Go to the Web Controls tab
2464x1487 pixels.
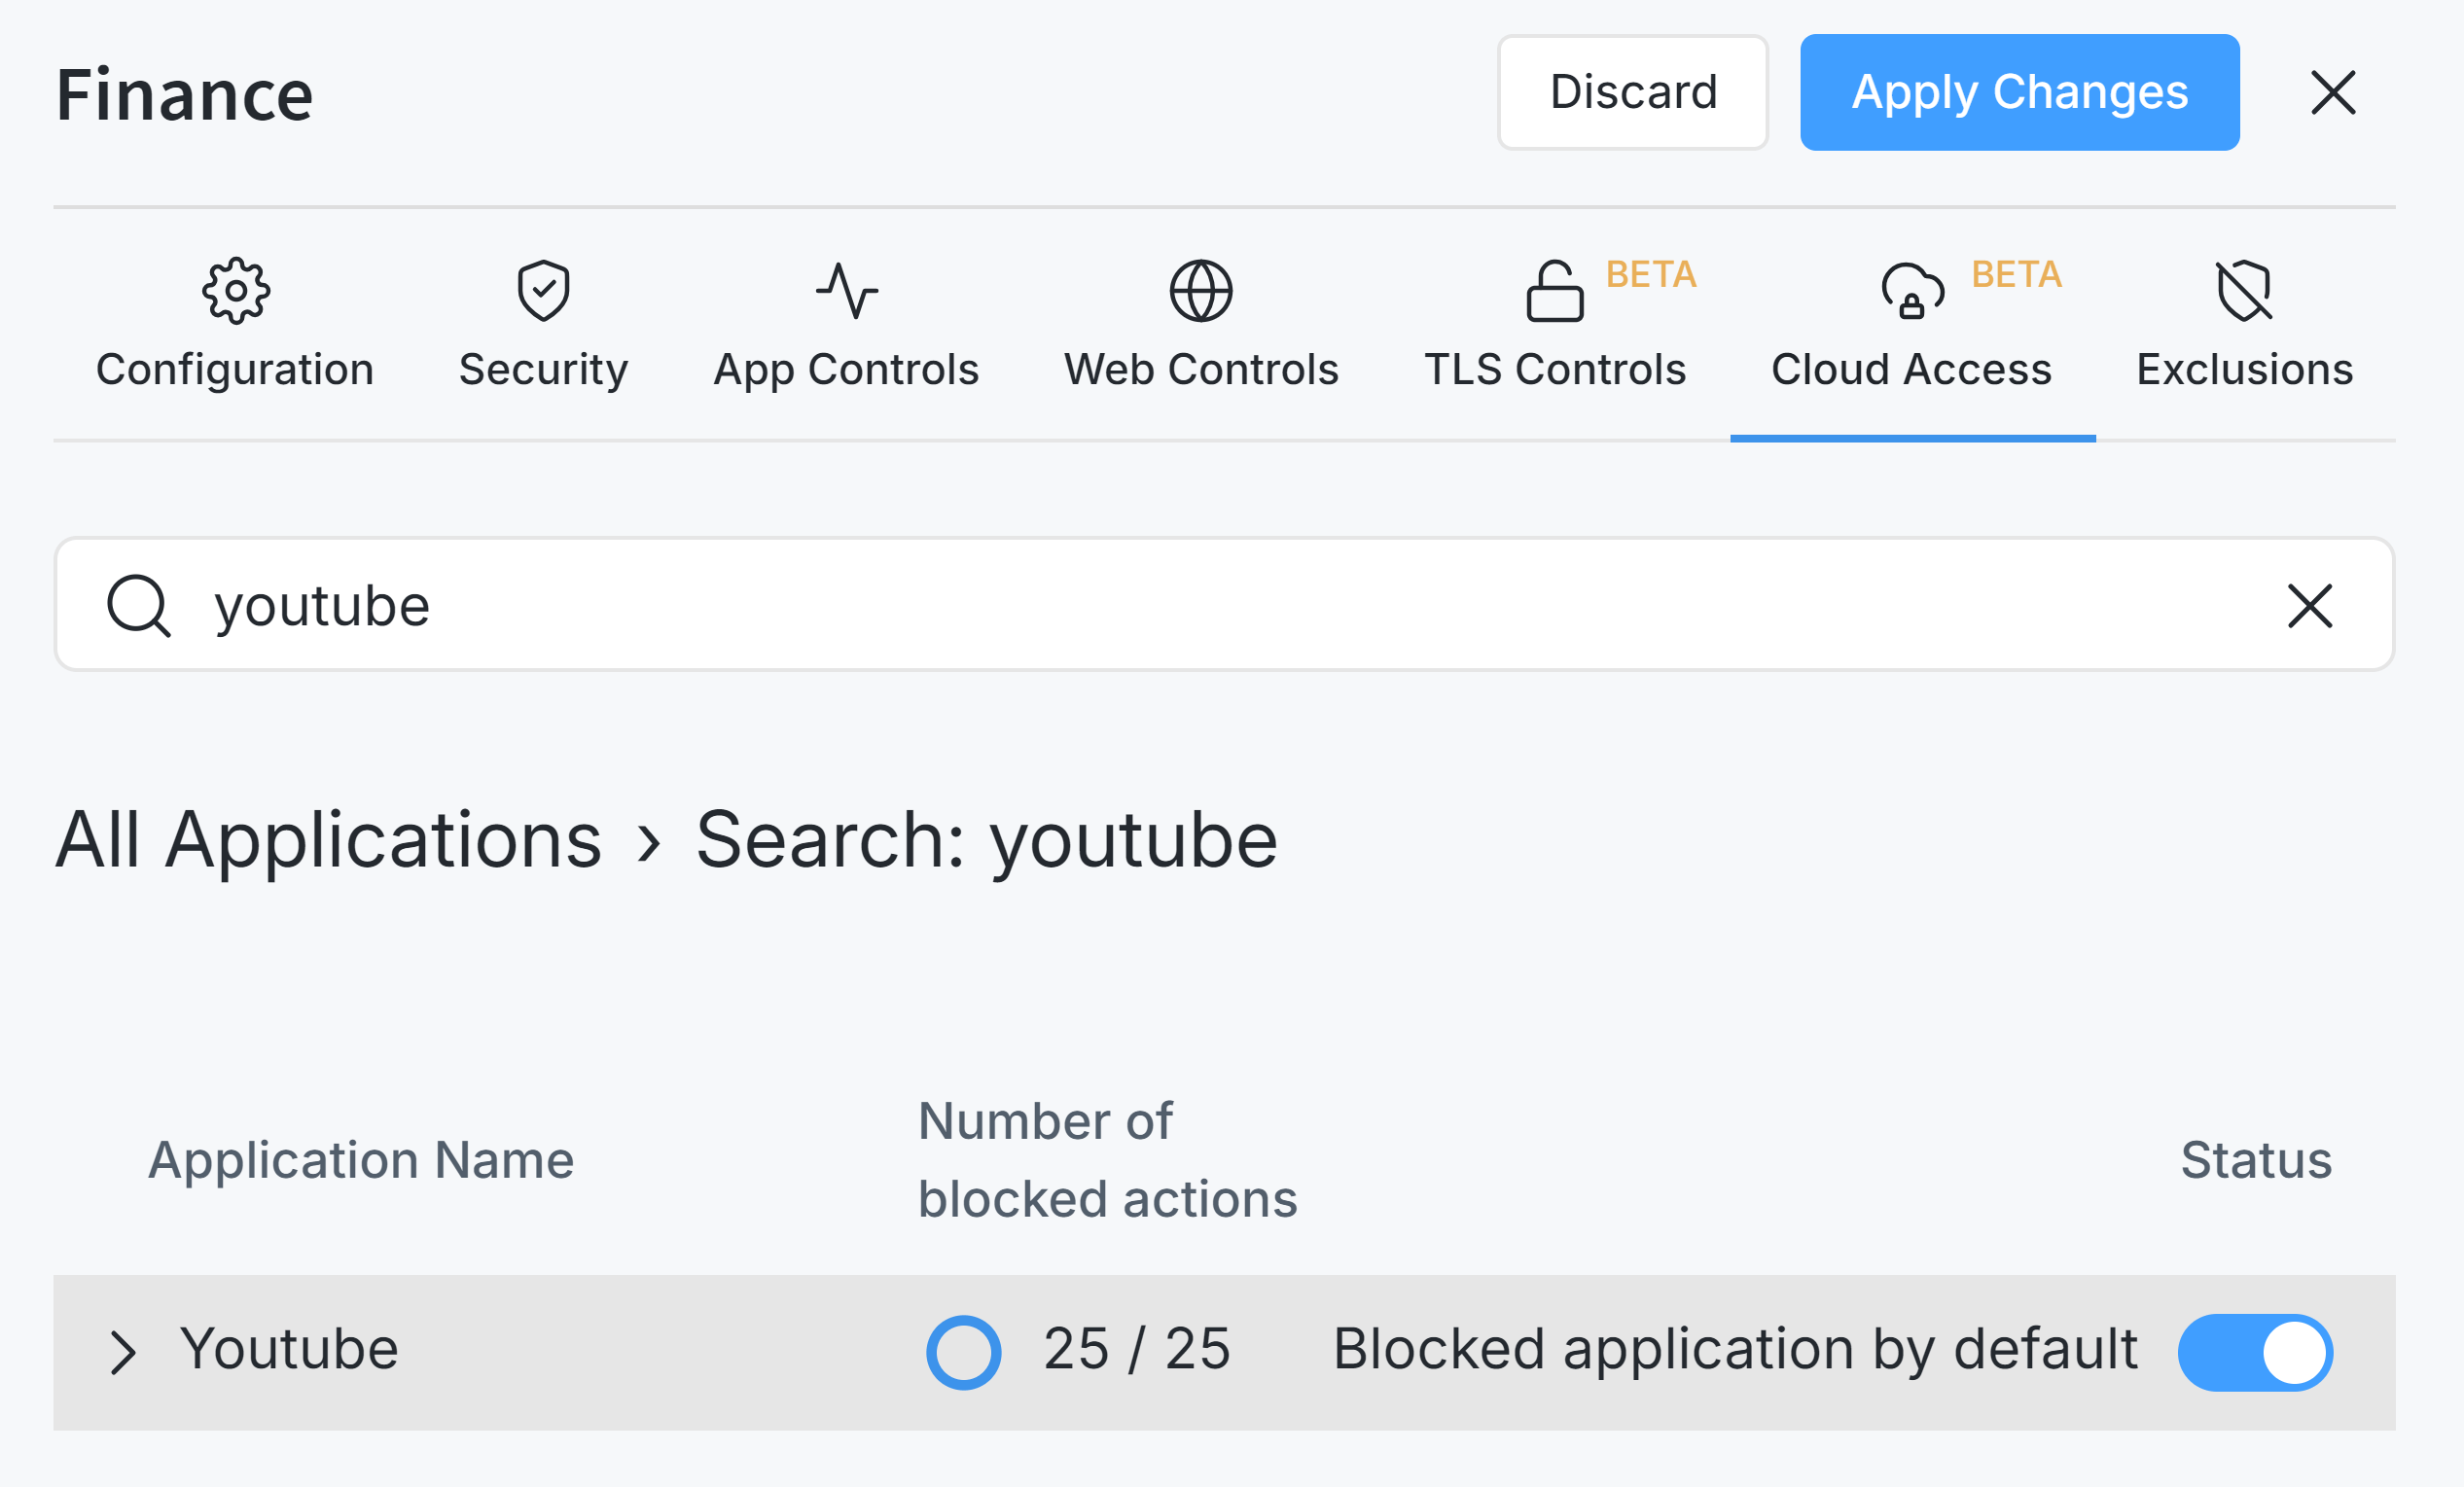[1201, 325]
